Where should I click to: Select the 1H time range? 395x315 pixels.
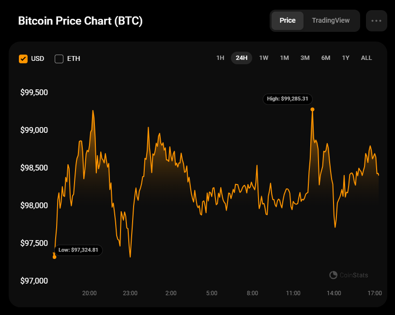coord(220,58)
